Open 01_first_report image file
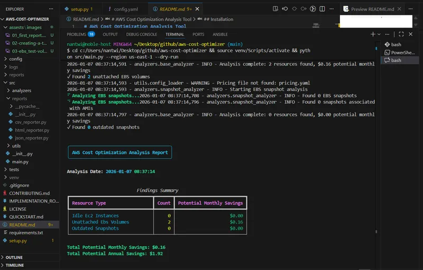423x270 pixels. pos(30,35)
